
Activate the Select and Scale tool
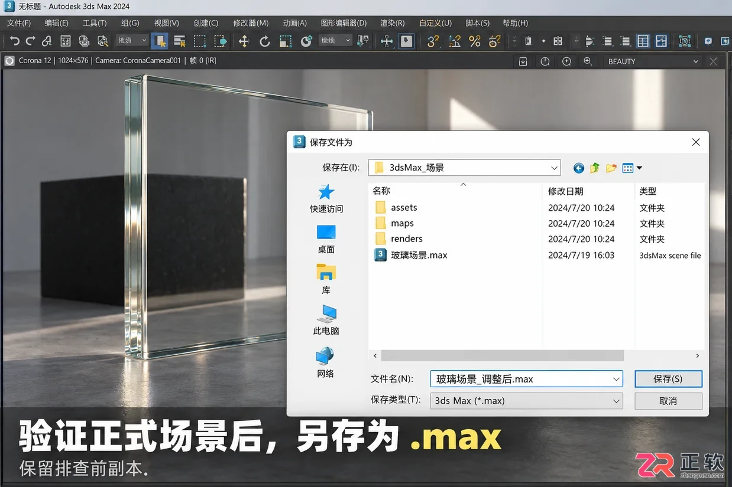pyautogui.click(x=286, y=41)
